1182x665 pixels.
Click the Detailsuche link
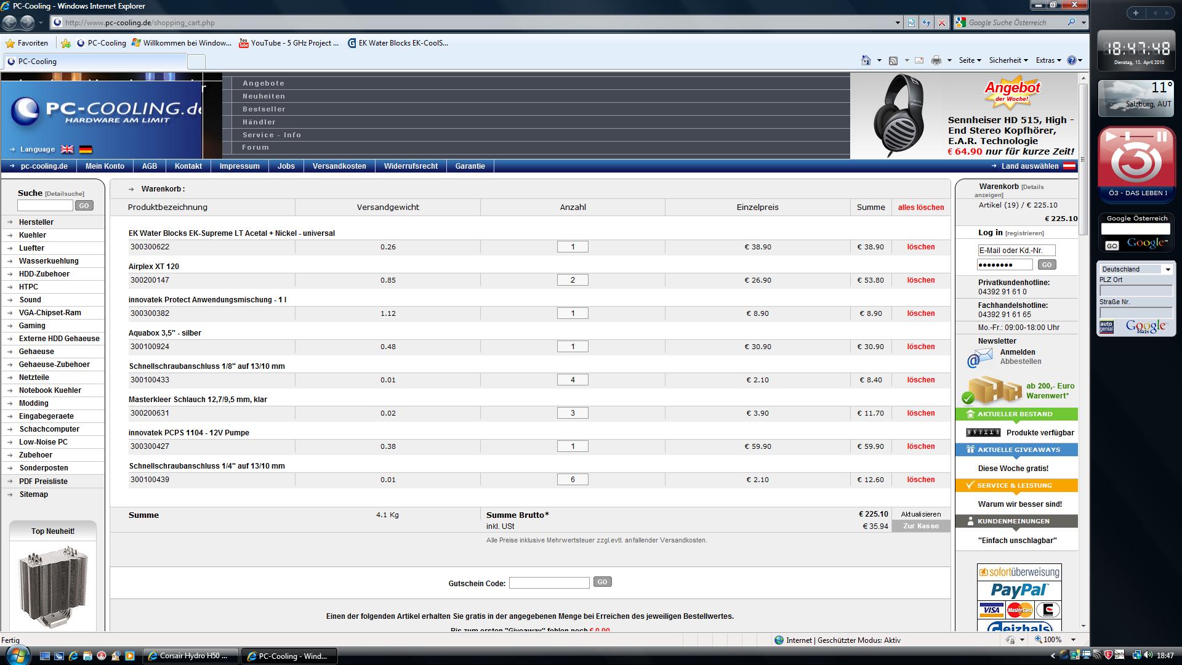tap(65, 194)
